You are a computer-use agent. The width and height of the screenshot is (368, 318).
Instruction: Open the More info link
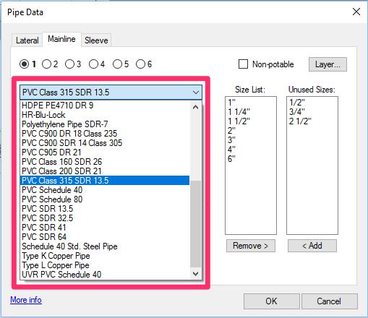click(x=26, y=300)
